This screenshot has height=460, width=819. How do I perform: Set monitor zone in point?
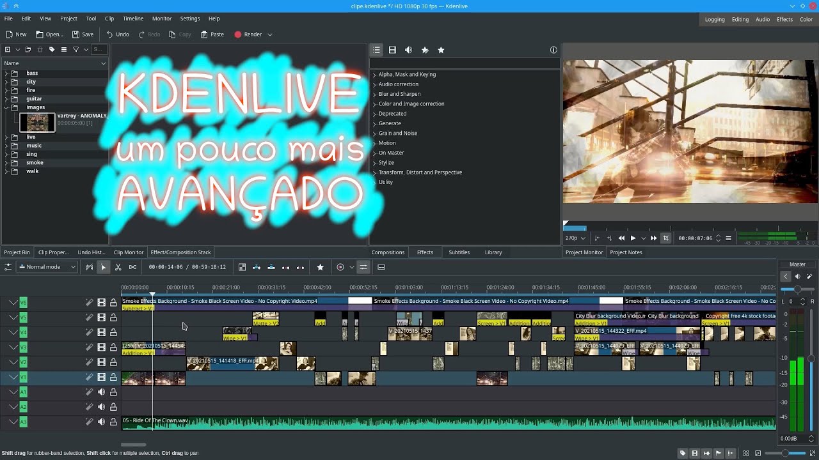[x=597, y=238]
